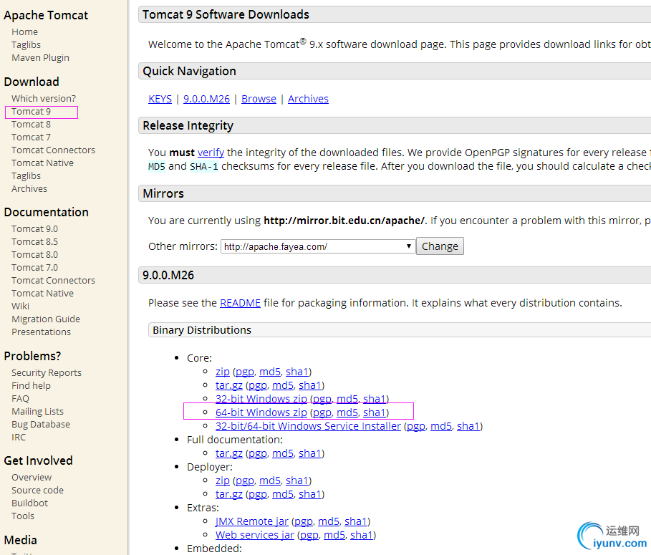Download the 32-bit Windows zip
Viewport: 651px width, 555px height.
[261, 399]
